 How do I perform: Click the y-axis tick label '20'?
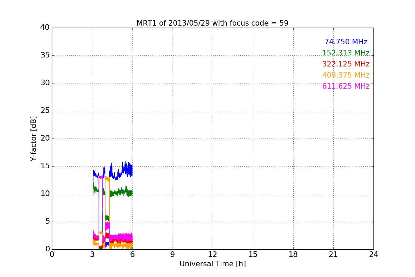(x=45, y=138)
